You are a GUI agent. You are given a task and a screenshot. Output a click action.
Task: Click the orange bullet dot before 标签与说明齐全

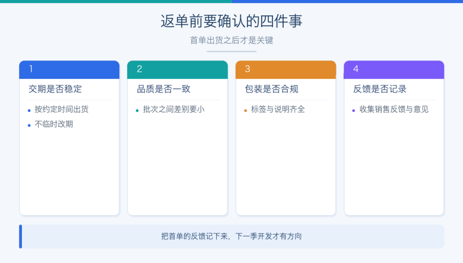(245, 111)
